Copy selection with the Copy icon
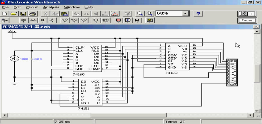The height and width of the screenshot is (124, 262). [x=55, y=14]
